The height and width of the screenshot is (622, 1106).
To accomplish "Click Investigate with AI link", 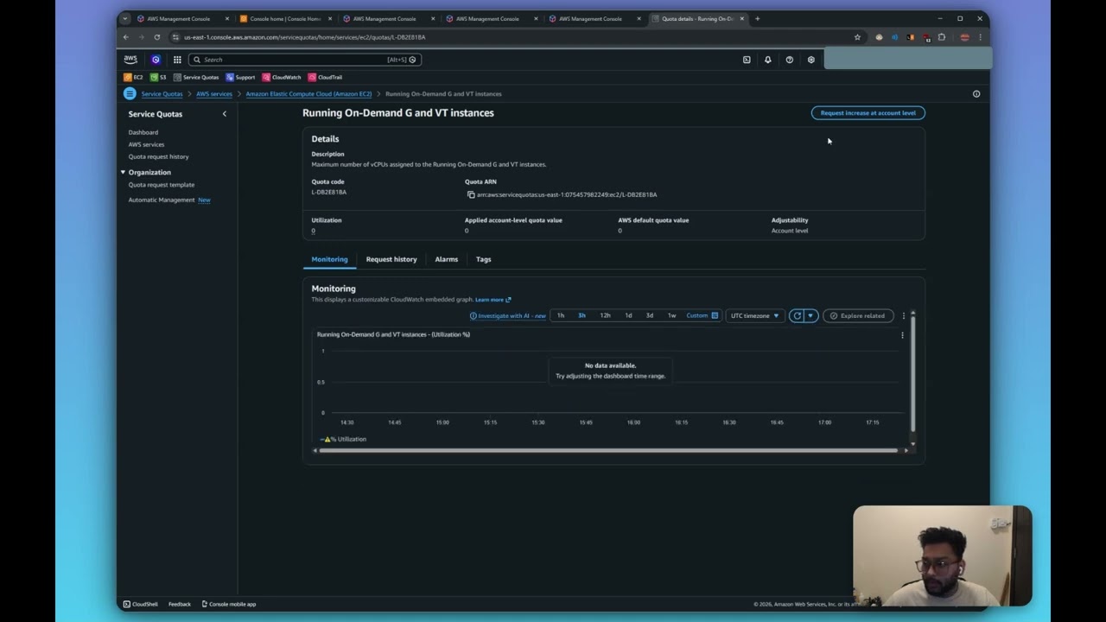I will [x=508, y=315].
